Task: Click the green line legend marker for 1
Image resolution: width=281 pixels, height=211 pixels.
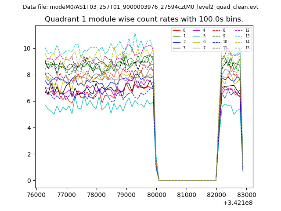Action: click(177, 36)
